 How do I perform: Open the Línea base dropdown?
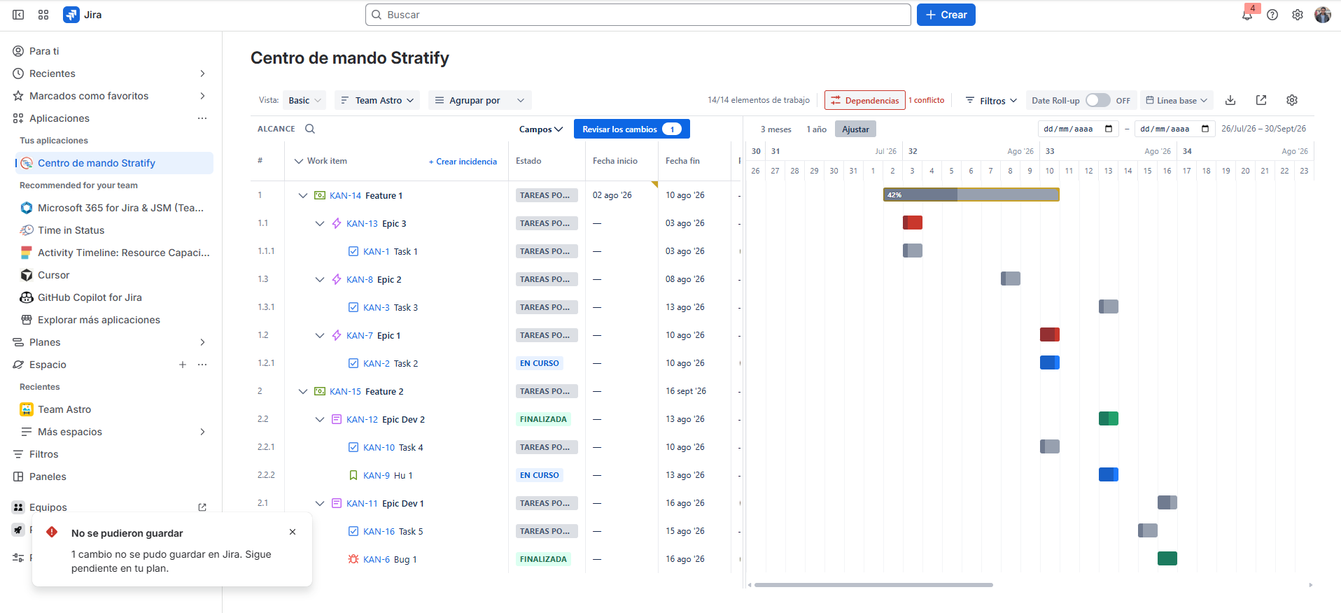click(1177, 100)
